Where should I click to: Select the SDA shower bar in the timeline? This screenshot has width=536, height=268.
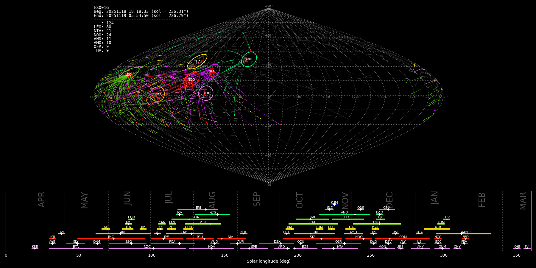195,219
